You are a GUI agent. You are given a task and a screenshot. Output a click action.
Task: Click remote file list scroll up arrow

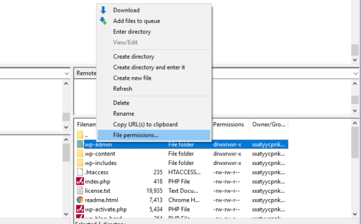(x=355, y=123)
